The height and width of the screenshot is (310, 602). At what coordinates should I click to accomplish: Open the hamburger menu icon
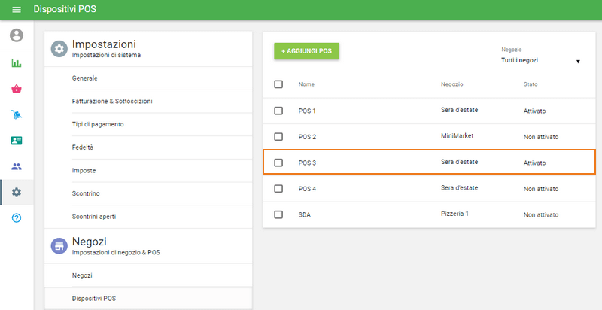tap(17, 10)
